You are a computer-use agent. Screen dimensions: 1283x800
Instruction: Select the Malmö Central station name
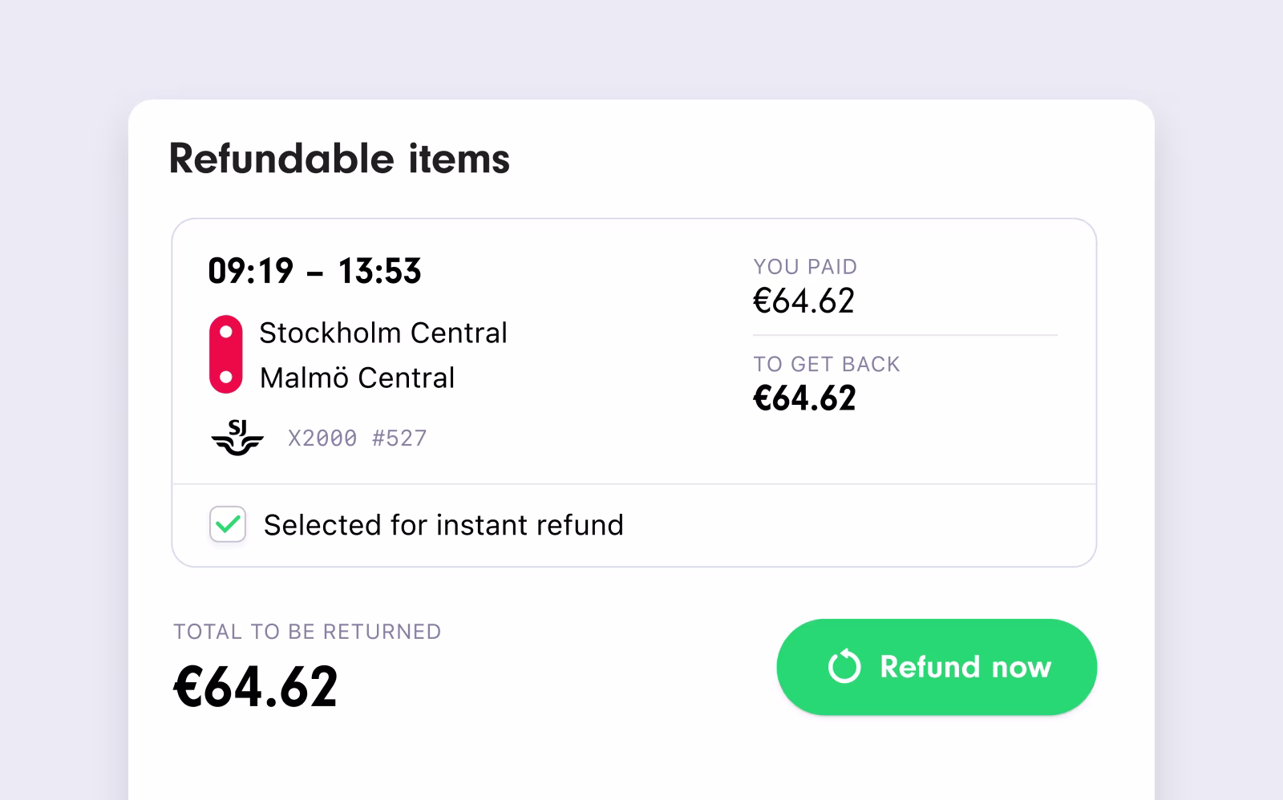[x=357, y=378]
